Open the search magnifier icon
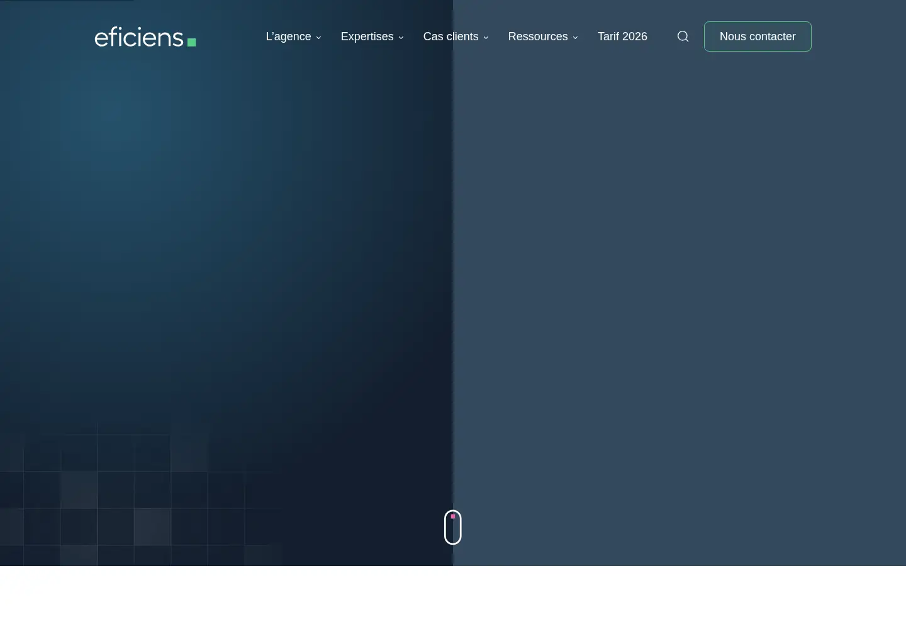The height and width of the screenshot is (629, 906). 683,36
